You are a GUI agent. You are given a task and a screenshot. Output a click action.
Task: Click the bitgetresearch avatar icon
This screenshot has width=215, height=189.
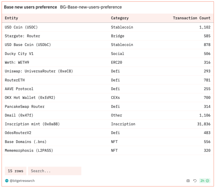coord(7,181)
